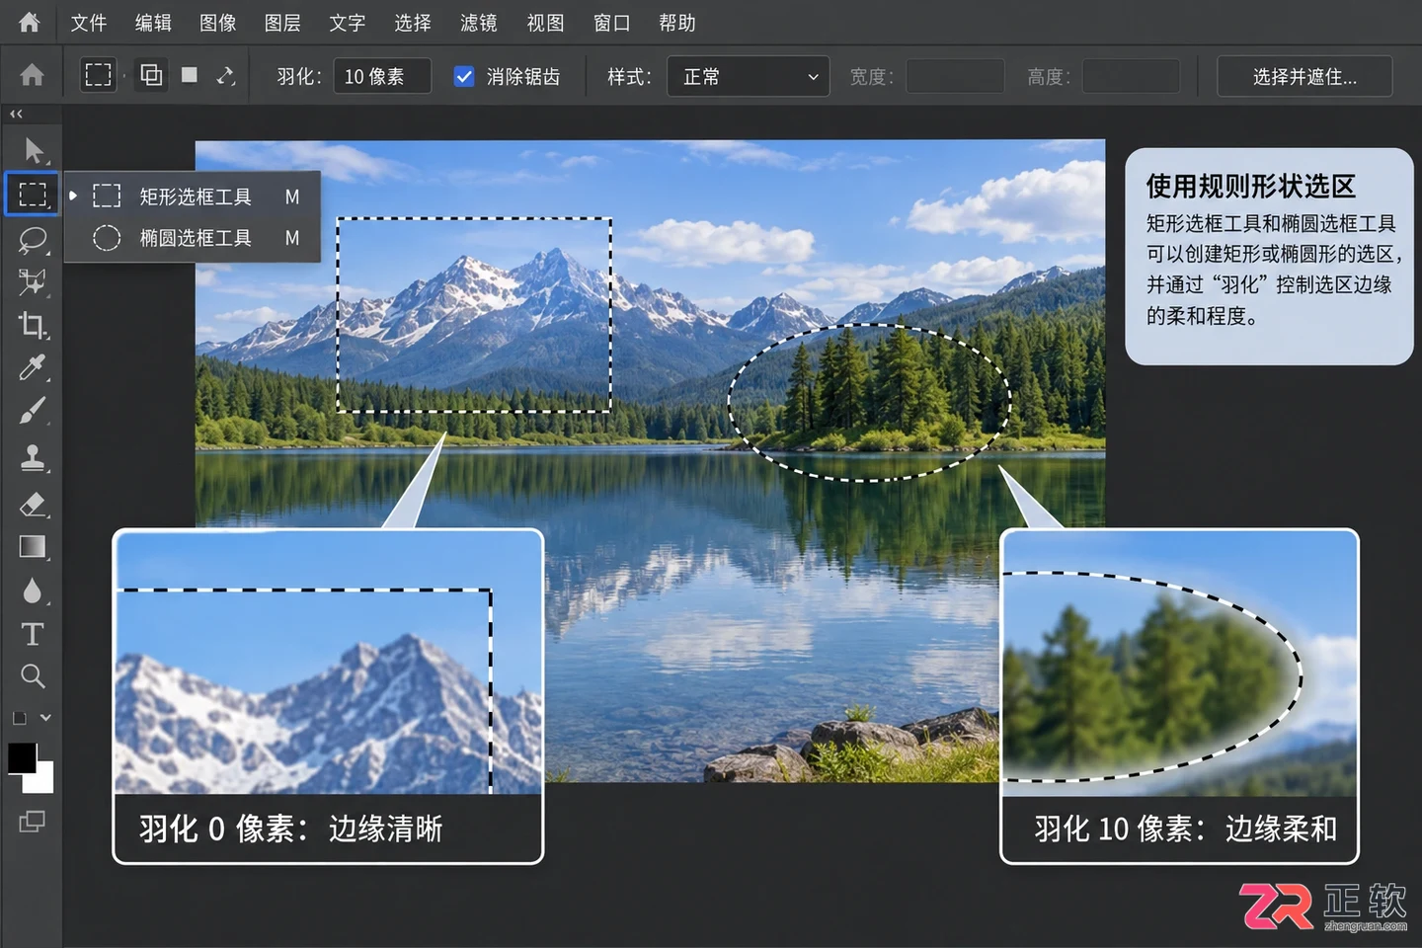Viewport: 1422px width, 948px height.
Task: Select the Eyedropper tool
Action: click(33, 367)
